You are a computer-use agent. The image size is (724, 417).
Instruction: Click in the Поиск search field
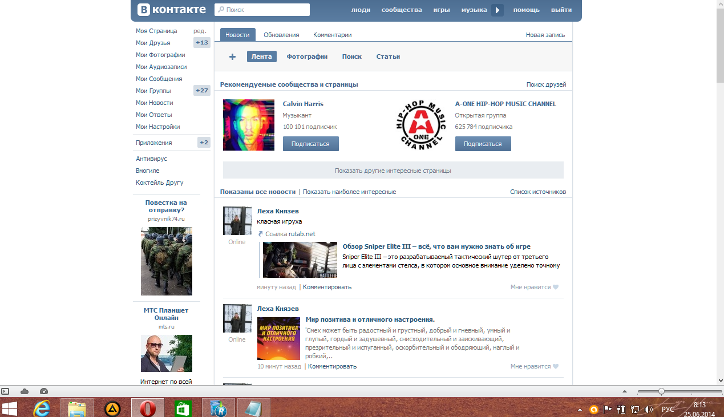262,10
